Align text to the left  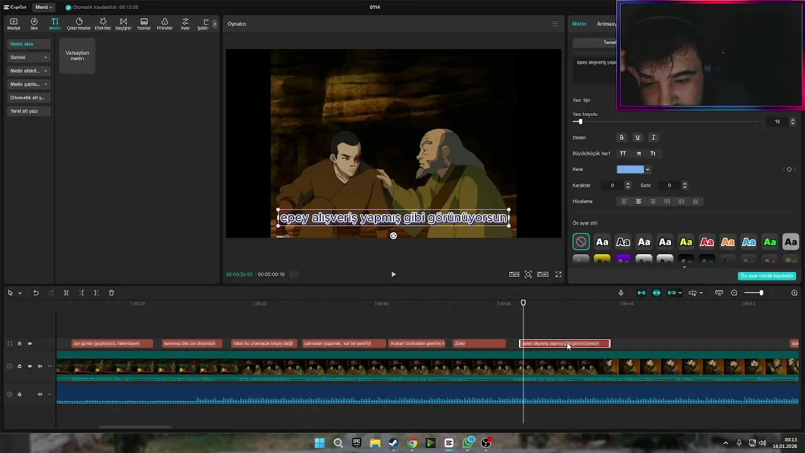coord(624,201)
